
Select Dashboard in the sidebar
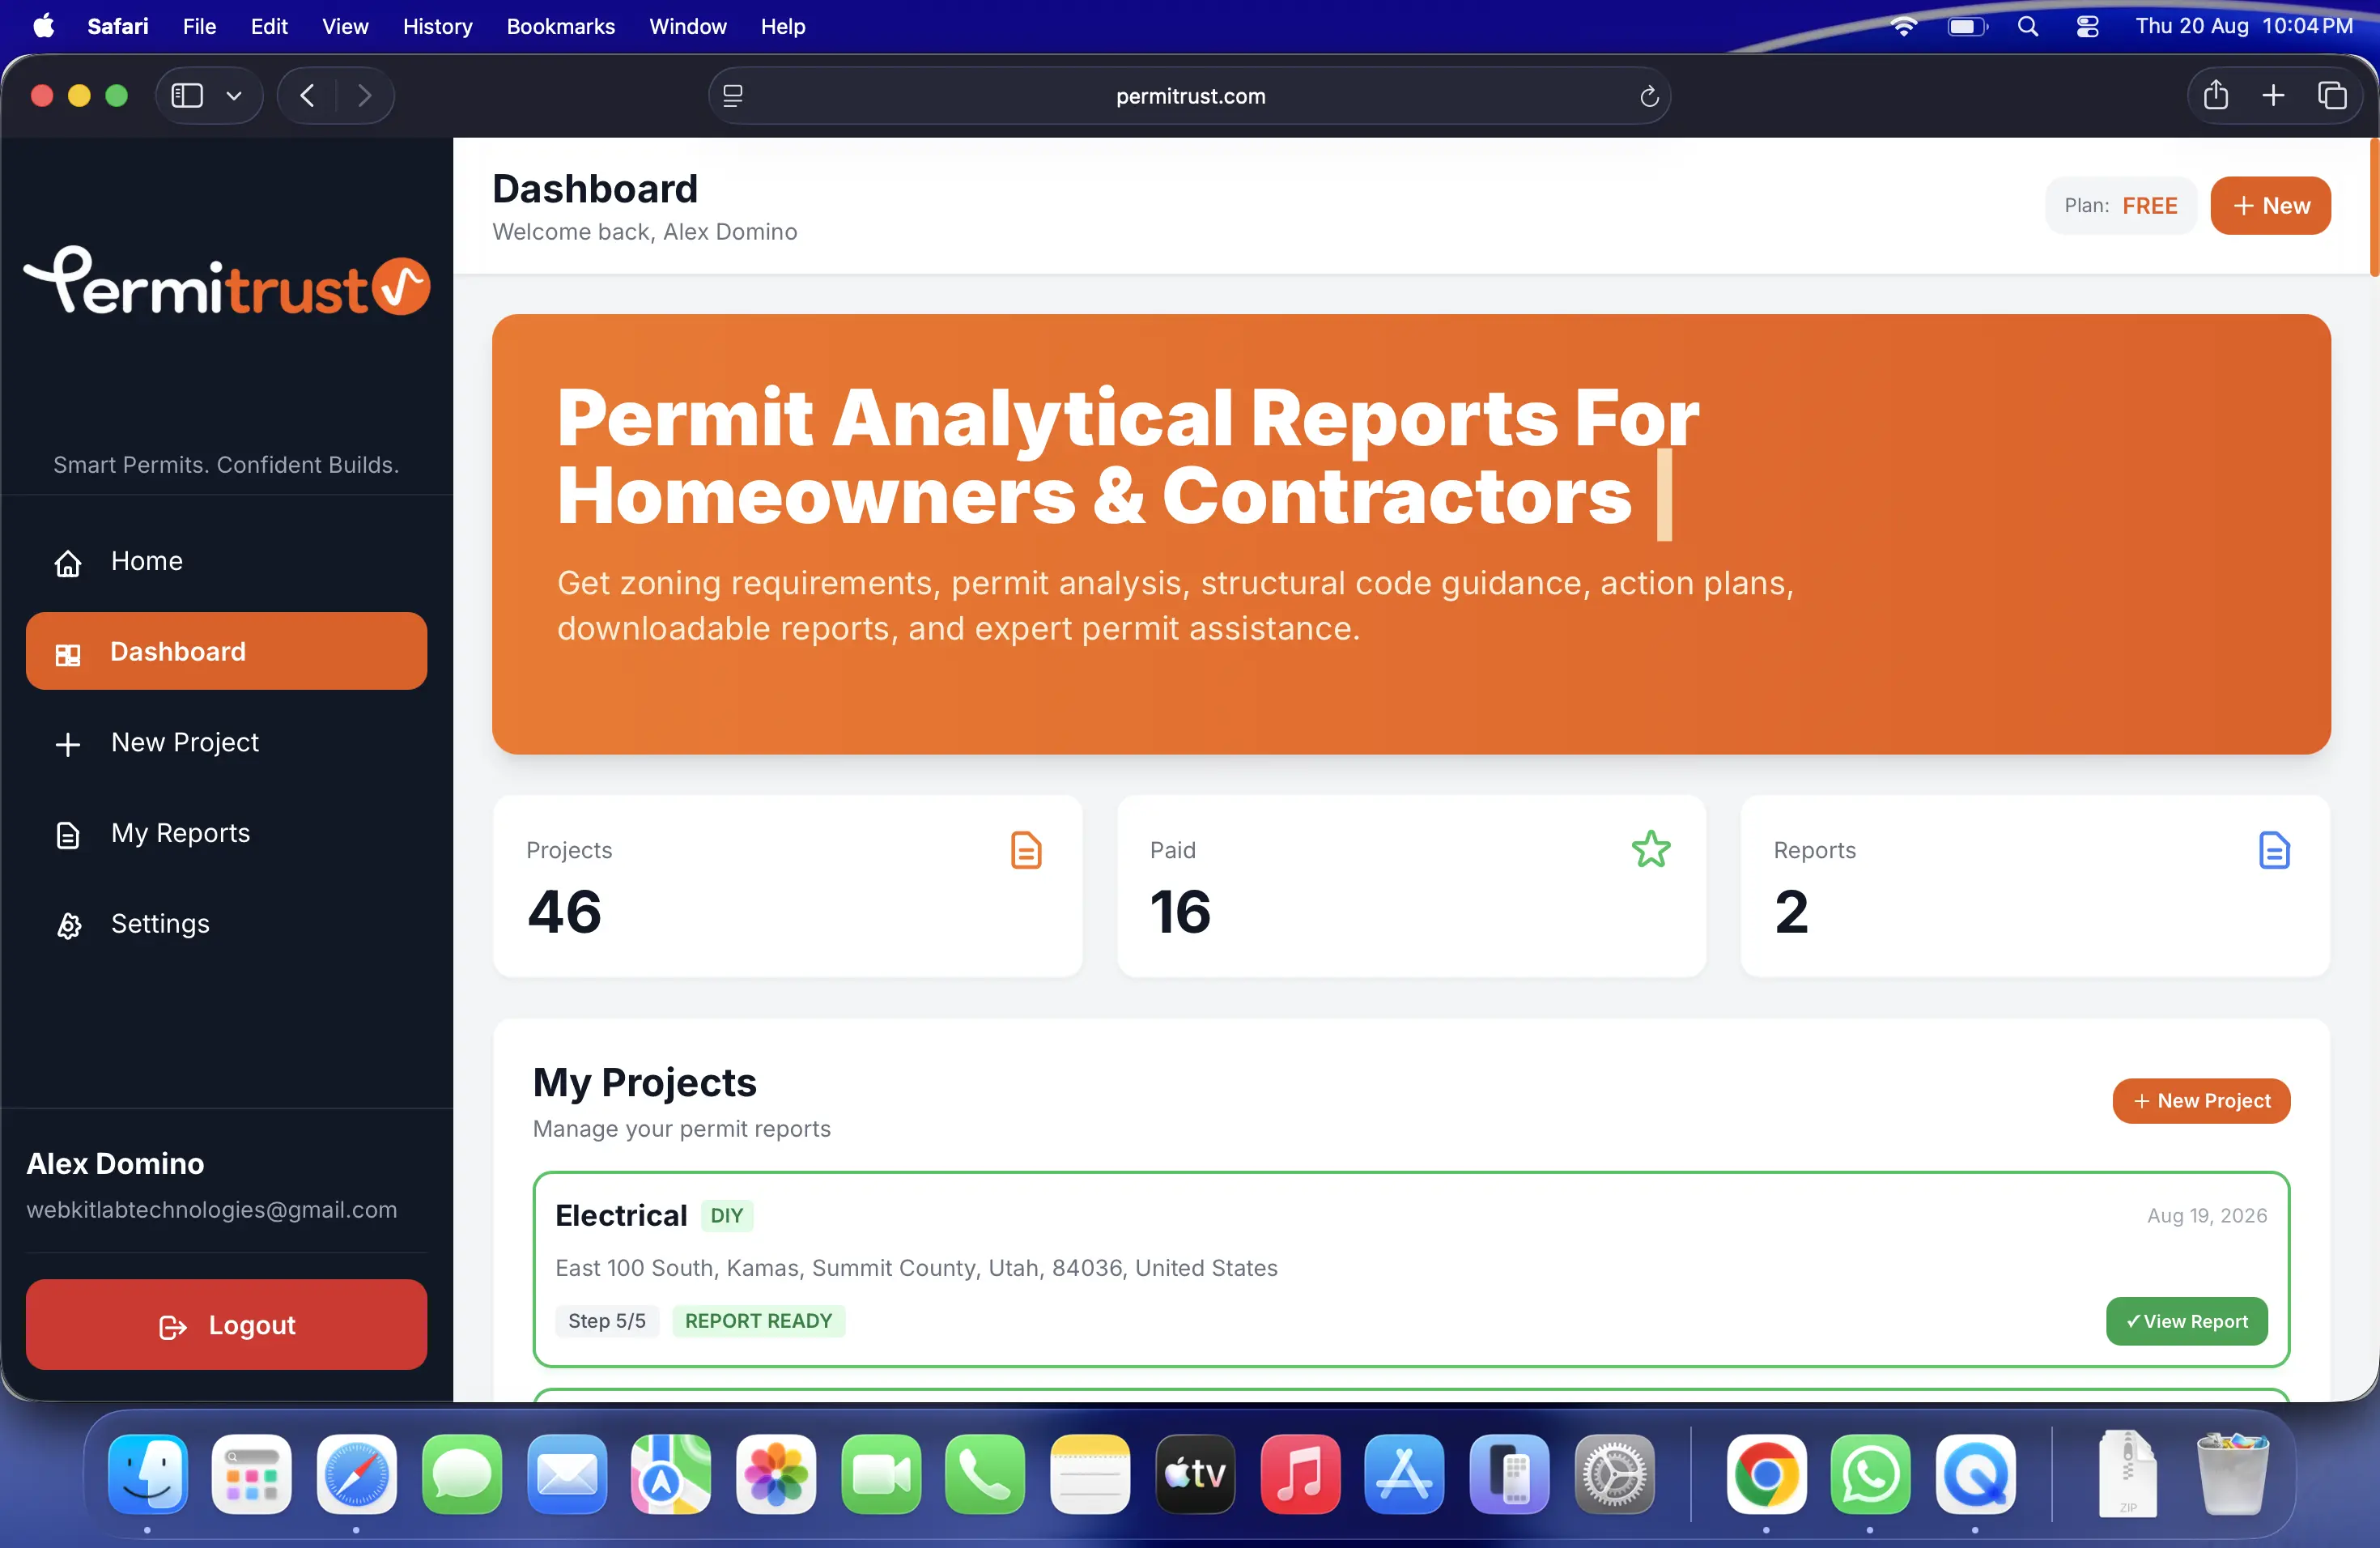pos(226,651)
